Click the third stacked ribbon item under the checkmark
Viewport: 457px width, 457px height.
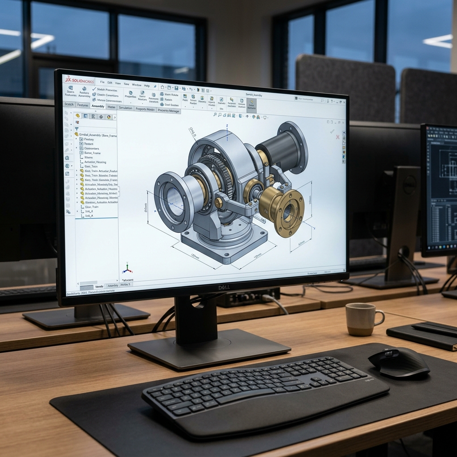107,100
